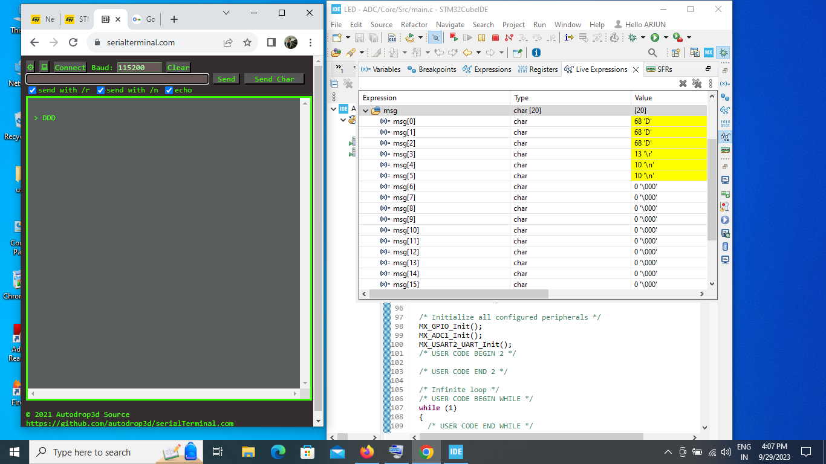Image resolution: width=826 pixels, height=464 pixels.
Task: Switch to the Breakpoints tab
Action: coord(436,69)
